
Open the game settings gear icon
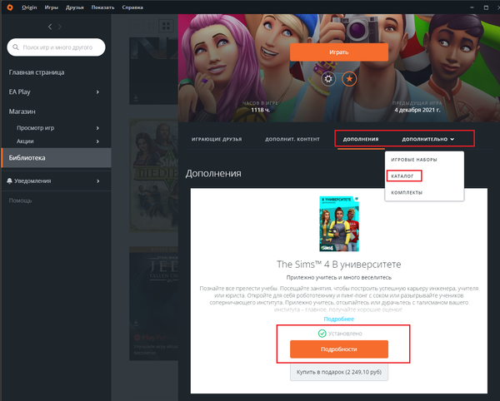point(328,78)
